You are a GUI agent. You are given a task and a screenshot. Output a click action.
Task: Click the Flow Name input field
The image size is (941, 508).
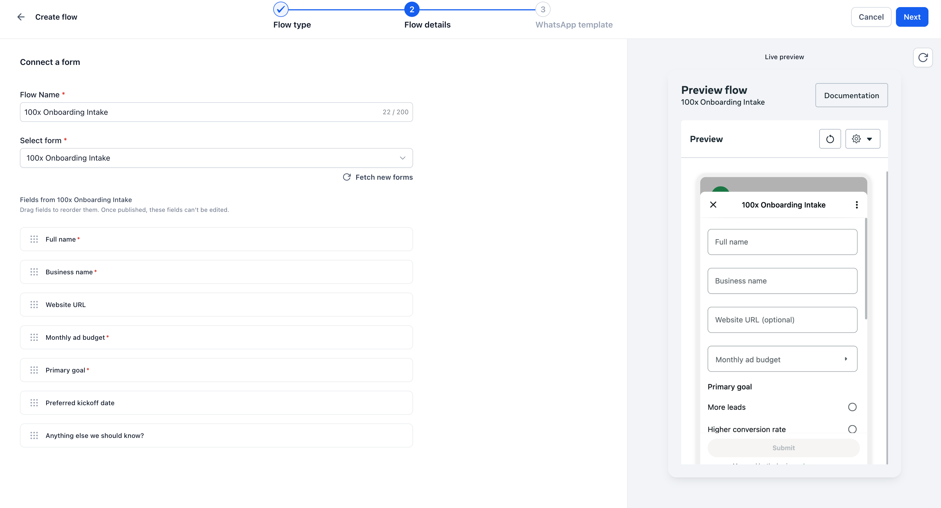(216, 112)
